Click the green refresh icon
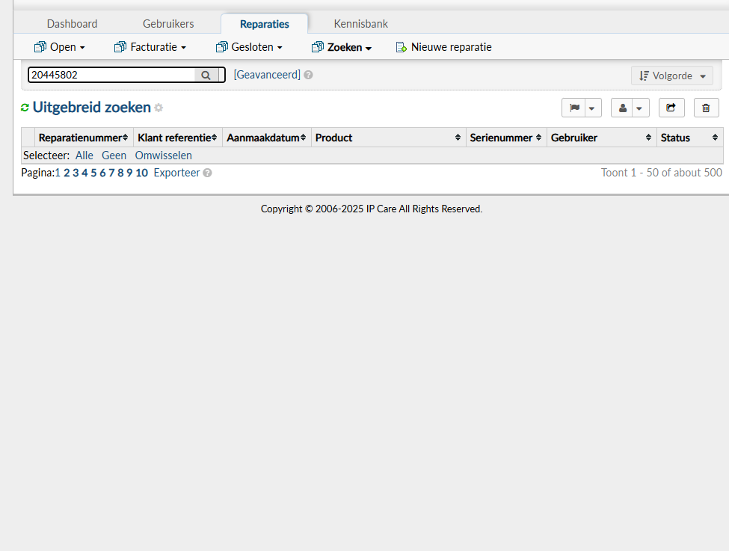The image size is (729, 551). click(x=25, y=108)
